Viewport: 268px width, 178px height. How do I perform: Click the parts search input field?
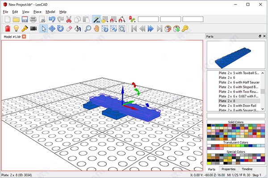point(236,116)
